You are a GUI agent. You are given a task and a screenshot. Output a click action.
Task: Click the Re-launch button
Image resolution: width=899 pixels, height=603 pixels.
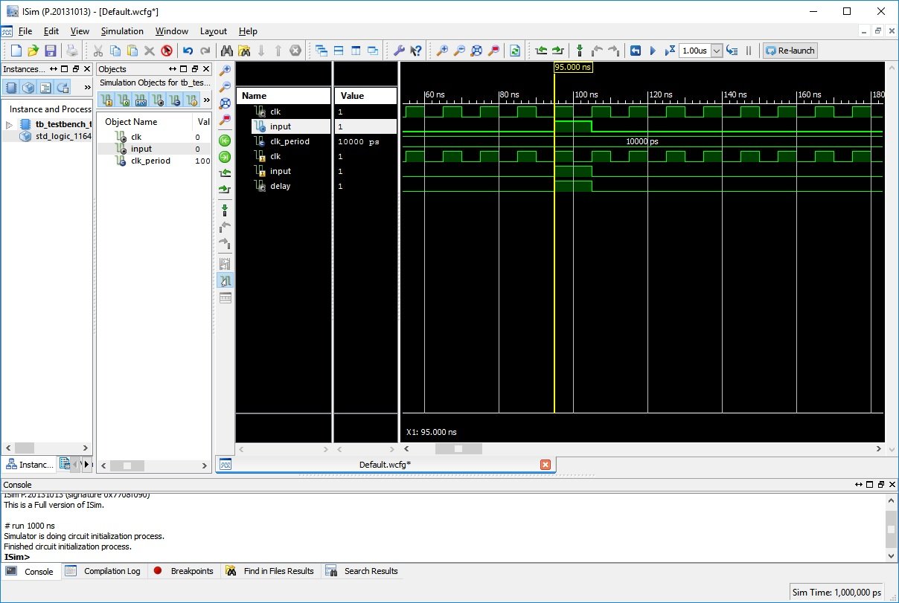coord(790,51)
